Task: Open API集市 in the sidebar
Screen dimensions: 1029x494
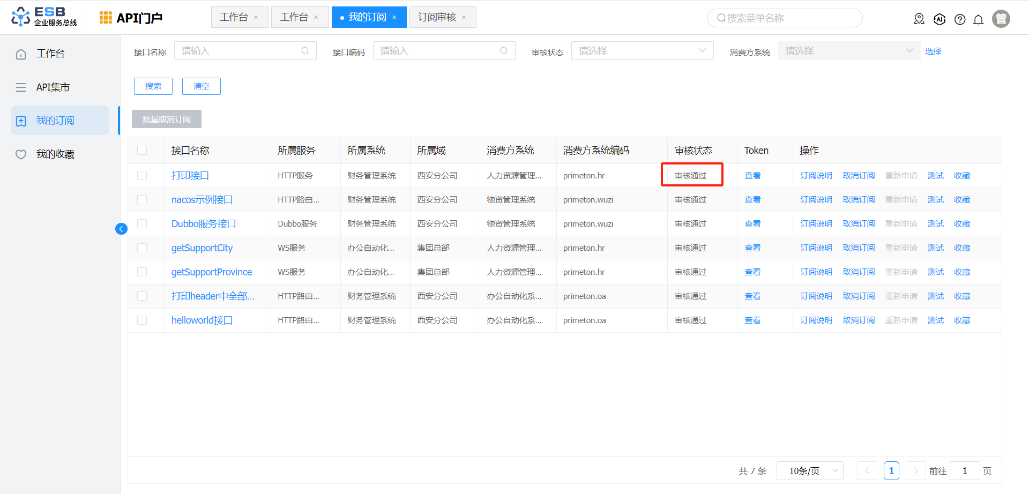Action: coord(53,87)
